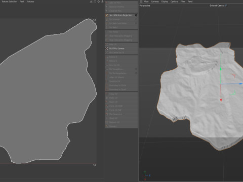Click the green plane handle of gizmo
Viewport: 243px width, 182px height.
pyautogui.click(x=233, y=93)
